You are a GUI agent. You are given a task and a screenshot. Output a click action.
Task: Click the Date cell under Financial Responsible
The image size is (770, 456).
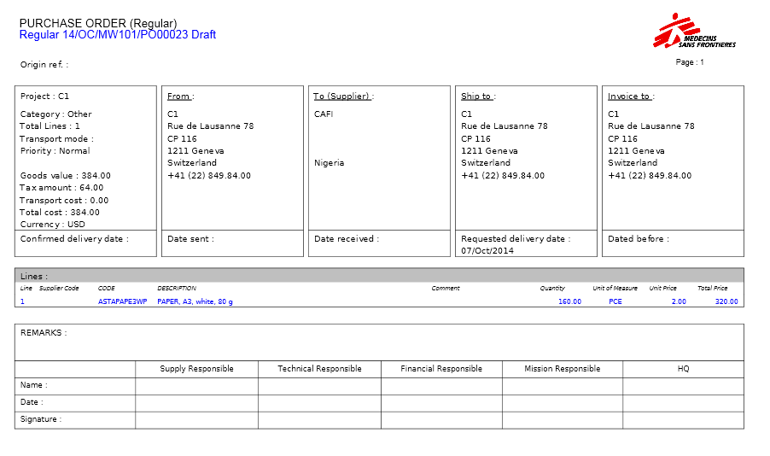coord(441,403)
